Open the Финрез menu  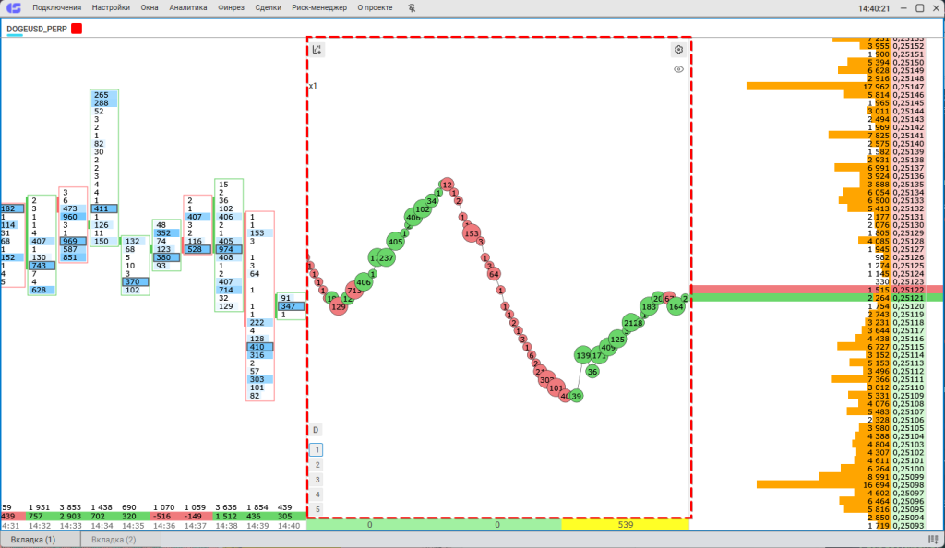coord(231,7)
